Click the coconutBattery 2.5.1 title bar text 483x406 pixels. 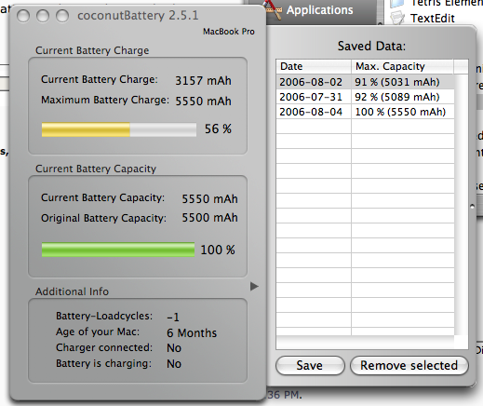pyautogui.click(x=138, y=16)
